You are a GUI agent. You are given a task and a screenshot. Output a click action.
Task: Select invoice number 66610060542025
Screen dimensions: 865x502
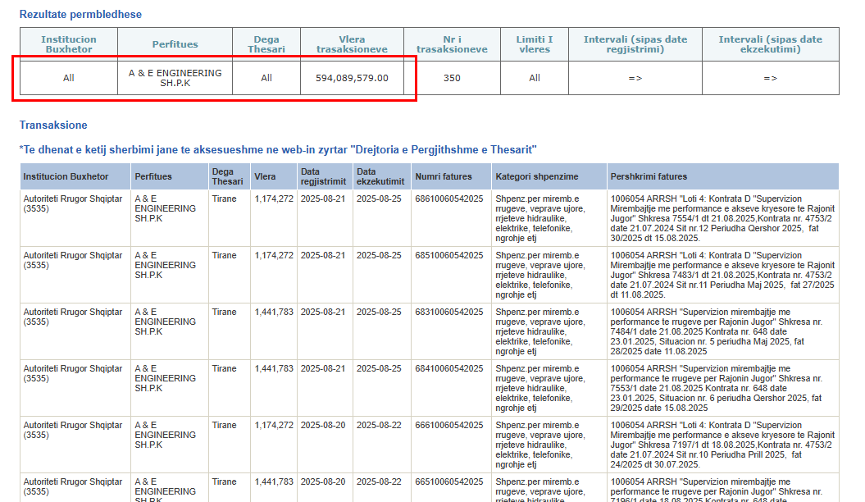(x=449, y=425)
